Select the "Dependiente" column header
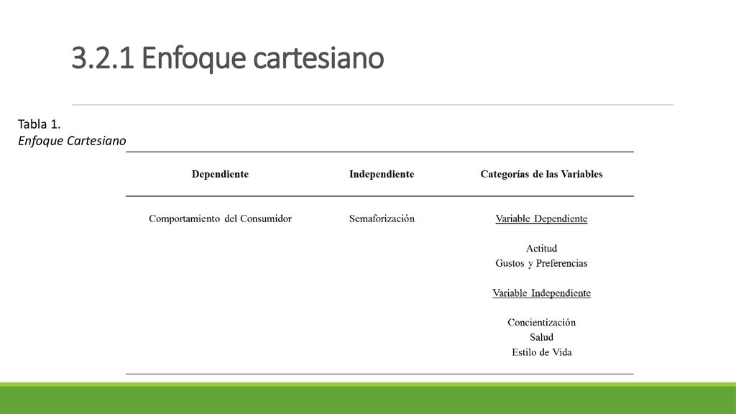The width and height of the screenshot is (736, 414). 220,174
